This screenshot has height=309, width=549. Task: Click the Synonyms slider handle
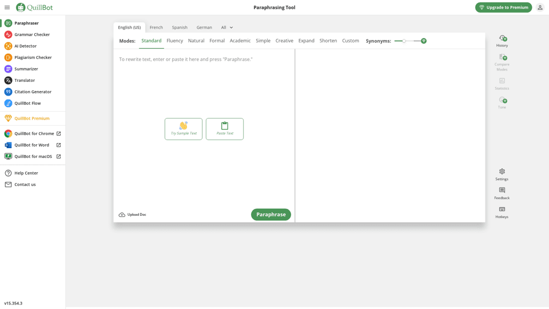404,41
